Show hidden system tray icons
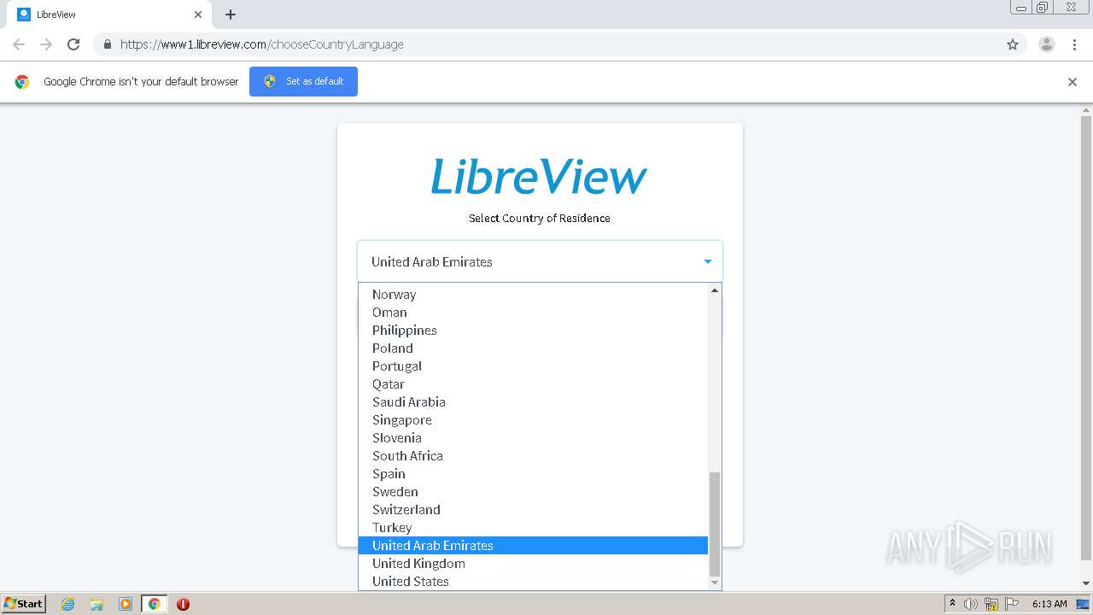The image size is (1093, 615). coord(952,604)
